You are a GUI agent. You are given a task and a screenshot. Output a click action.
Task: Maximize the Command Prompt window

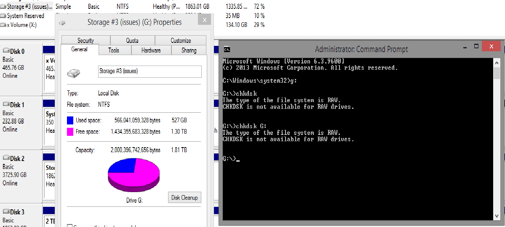pyautogui.click(x=476, y=46)
